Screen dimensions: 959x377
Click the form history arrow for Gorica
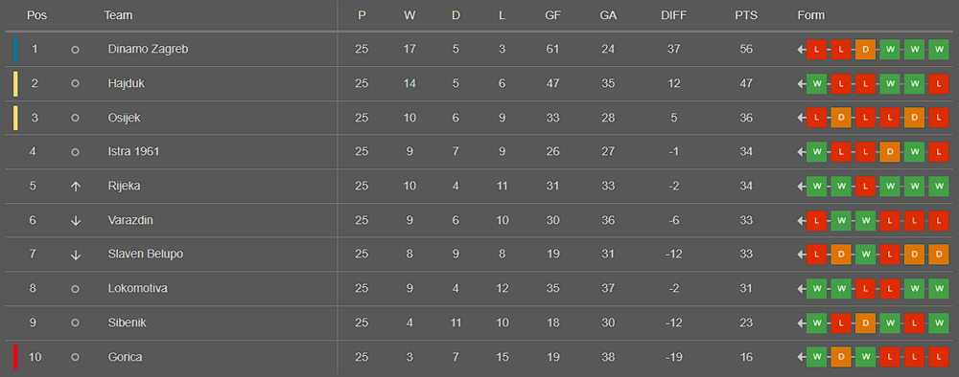[801, 357]
